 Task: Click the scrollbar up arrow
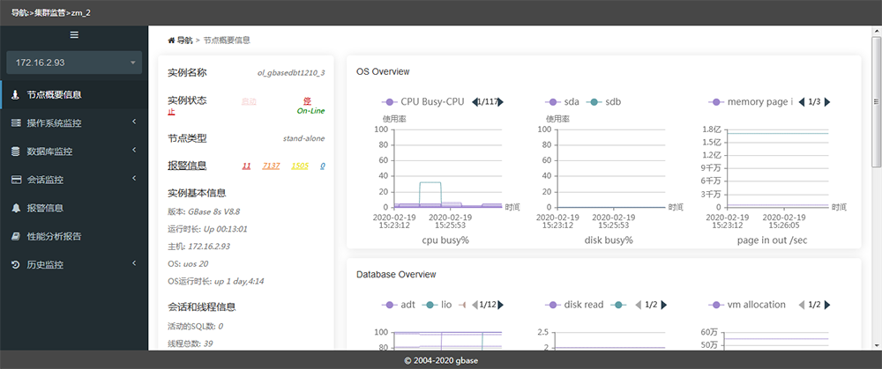877,30
